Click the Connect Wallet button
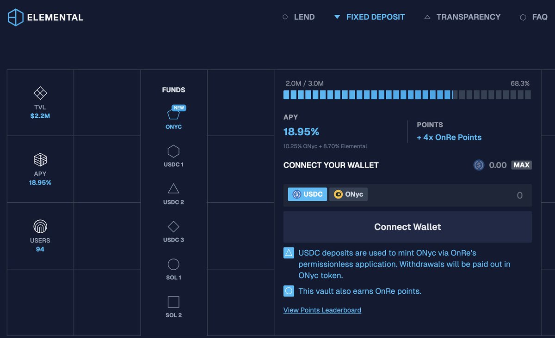The image size is (555, 338). coord(407,227)
